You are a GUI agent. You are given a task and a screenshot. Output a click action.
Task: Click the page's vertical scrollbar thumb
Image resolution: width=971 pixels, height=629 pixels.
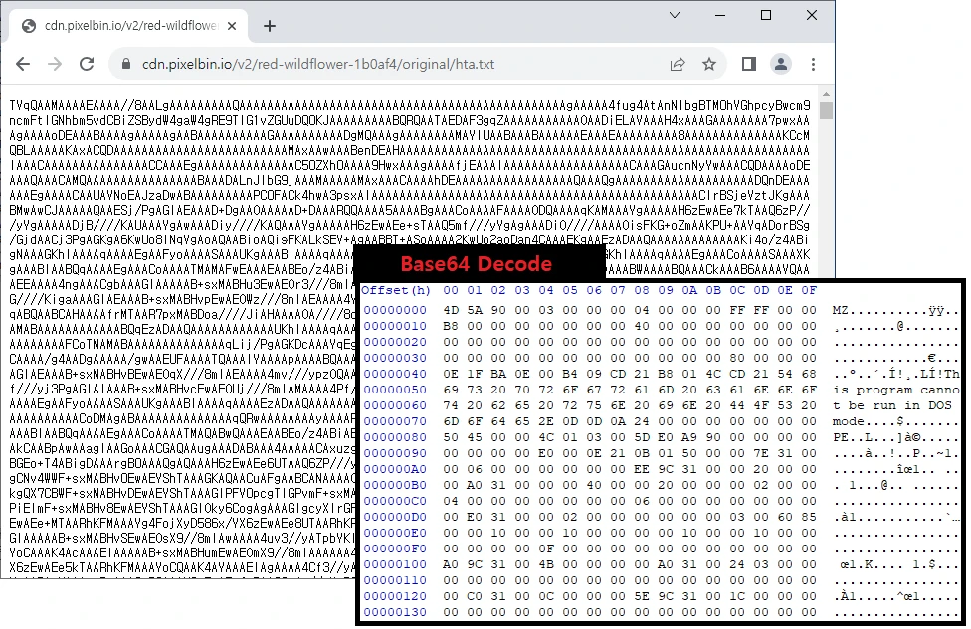(x=826, y=111)
